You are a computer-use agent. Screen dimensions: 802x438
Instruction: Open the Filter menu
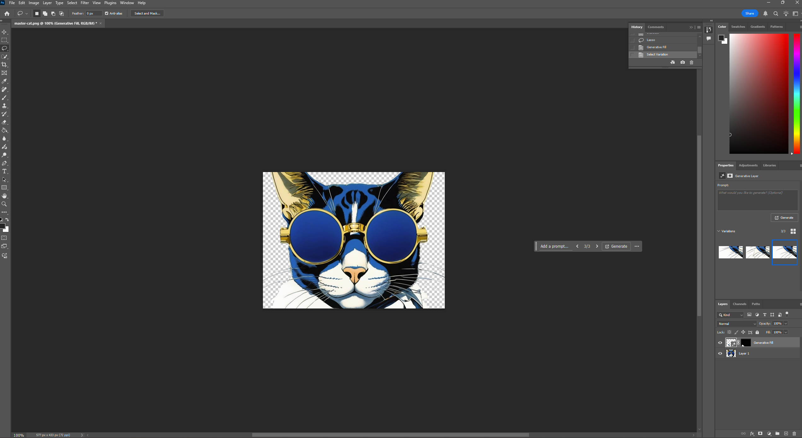coord(84,3)
